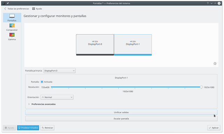
Task: Click the DisplayPort-1 heading in the settings panel
Action: 121,78
